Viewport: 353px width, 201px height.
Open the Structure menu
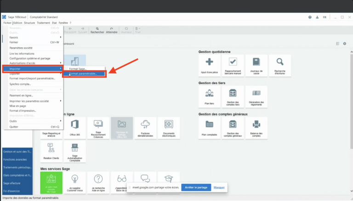coord(29,22)
